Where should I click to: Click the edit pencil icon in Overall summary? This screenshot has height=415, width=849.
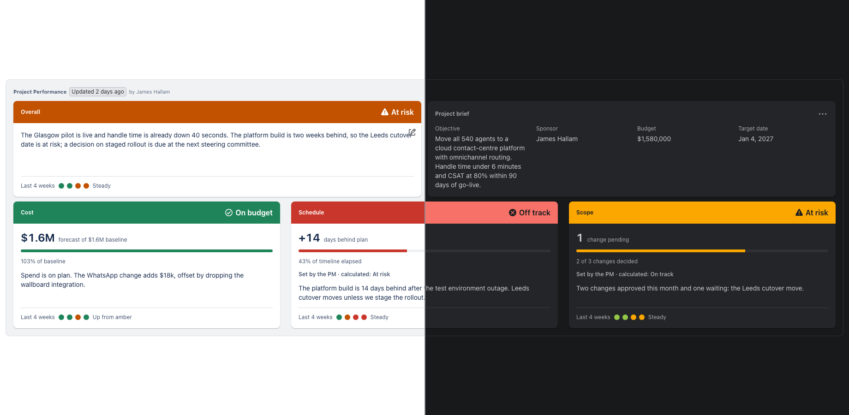click(x=412, y=132)
